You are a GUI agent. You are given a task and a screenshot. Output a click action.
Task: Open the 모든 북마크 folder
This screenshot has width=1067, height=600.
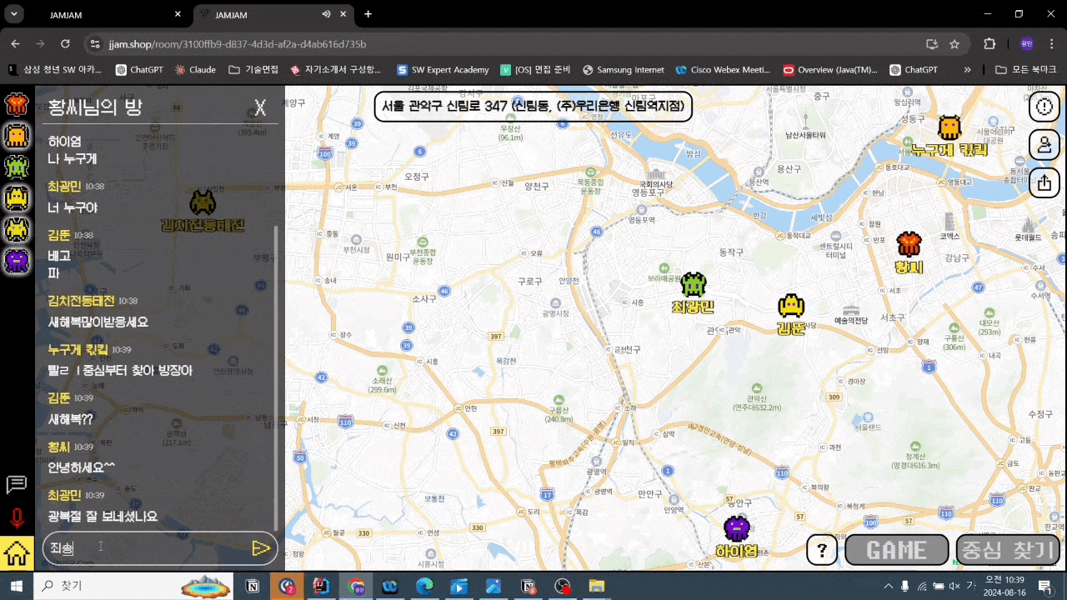[x=1026, y=70]
